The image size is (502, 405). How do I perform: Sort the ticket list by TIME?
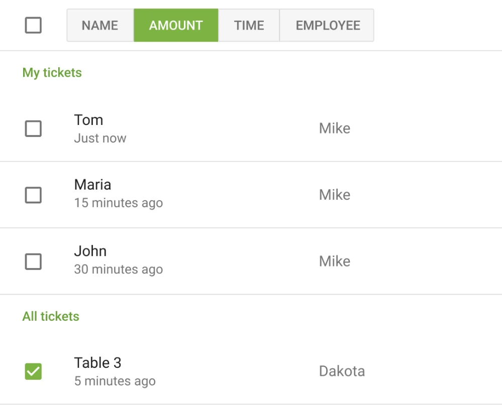[249, 25]
